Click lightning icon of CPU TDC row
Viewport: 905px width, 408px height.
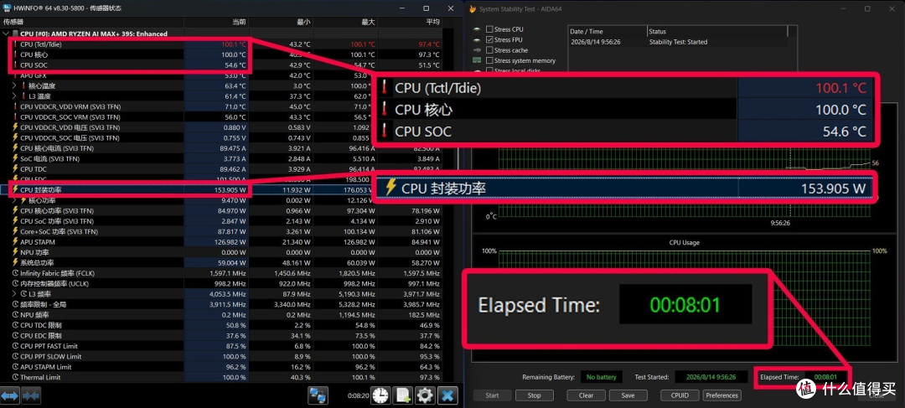pos(16,169)
